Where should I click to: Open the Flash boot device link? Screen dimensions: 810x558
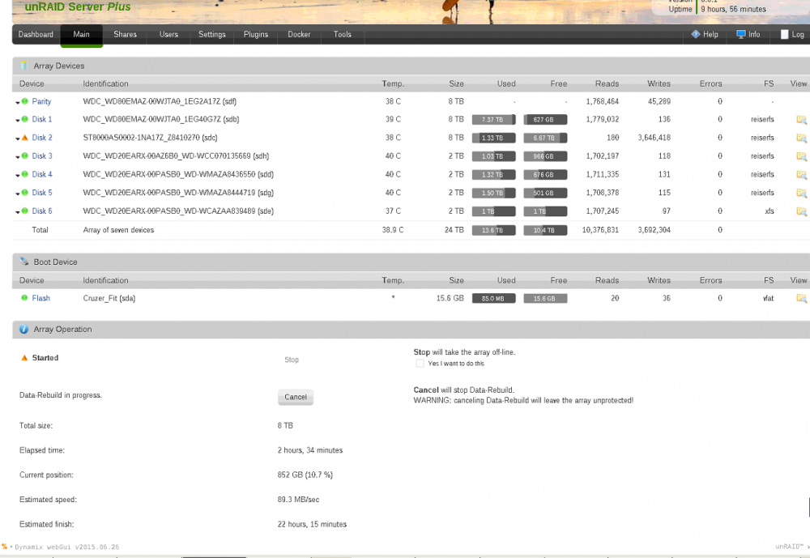tap(40, 298)
